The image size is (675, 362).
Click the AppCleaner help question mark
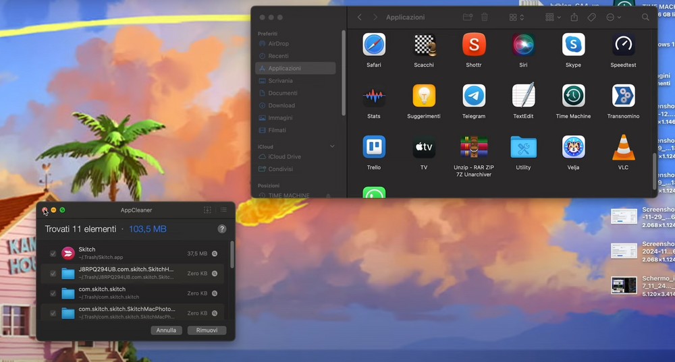tap(222, 229)
